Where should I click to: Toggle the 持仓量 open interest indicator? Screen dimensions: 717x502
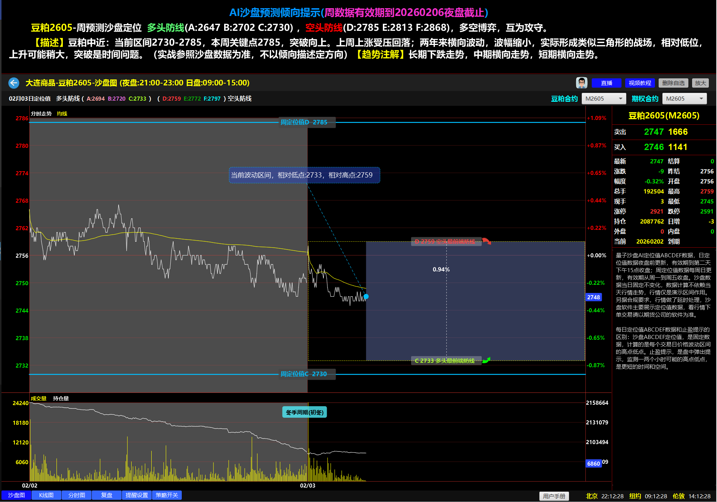point(61,398)
